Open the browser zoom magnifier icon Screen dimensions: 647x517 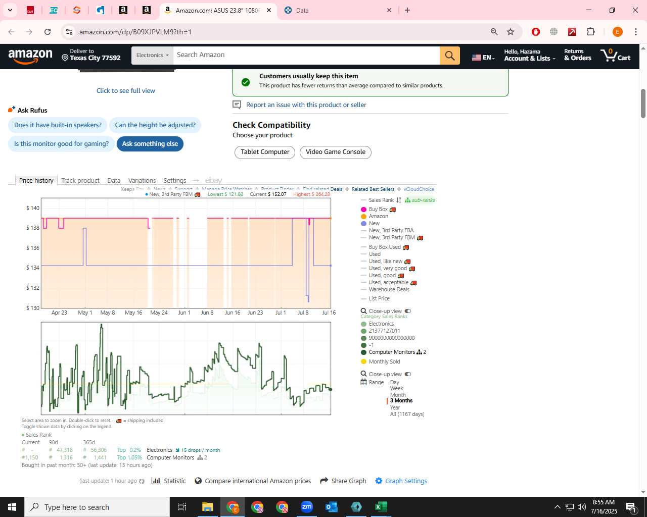494,32
